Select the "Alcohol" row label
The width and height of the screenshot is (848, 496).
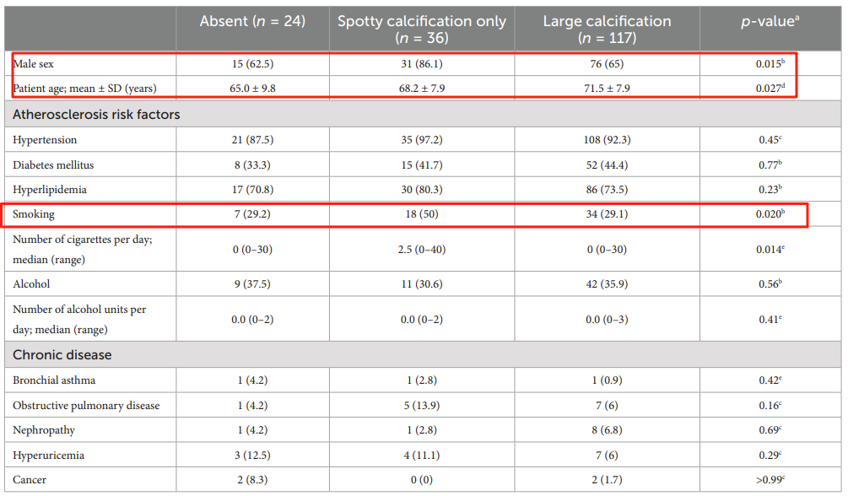31,284
